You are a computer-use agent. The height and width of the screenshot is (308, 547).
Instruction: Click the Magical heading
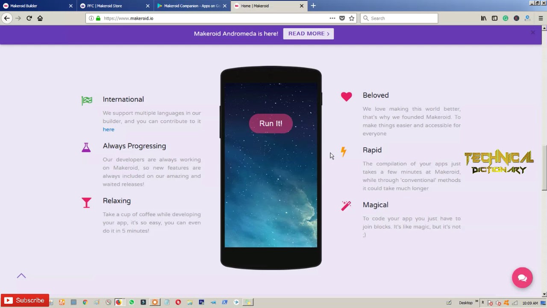point(376,205)
